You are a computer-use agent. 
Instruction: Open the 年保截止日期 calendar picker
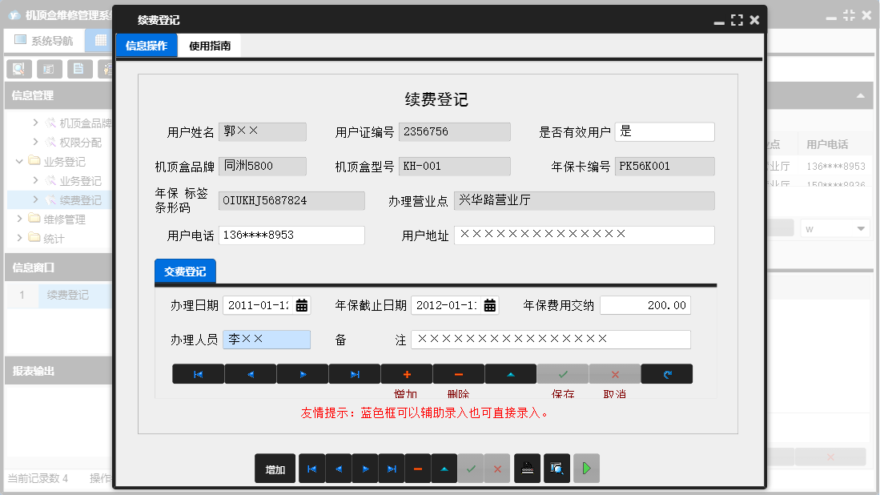pyautogui.click(x=489, y=305)
